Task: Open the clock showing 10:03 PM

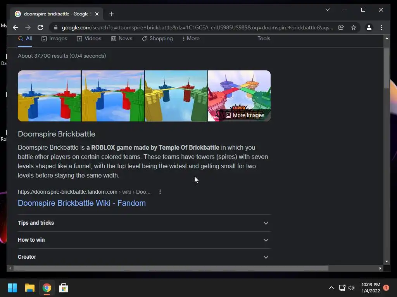Action: [371, 288]
